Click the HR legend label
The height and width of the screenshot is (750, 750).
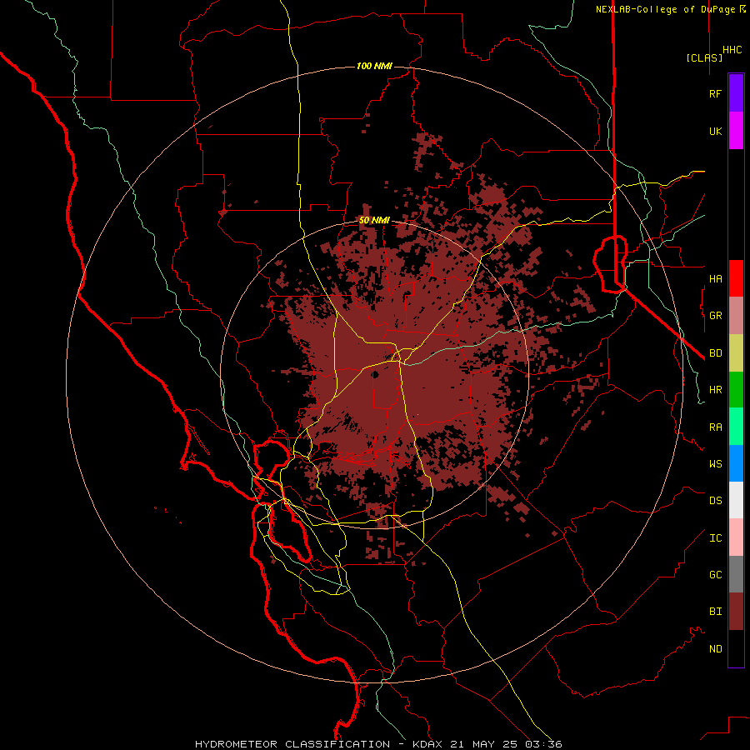715,390
